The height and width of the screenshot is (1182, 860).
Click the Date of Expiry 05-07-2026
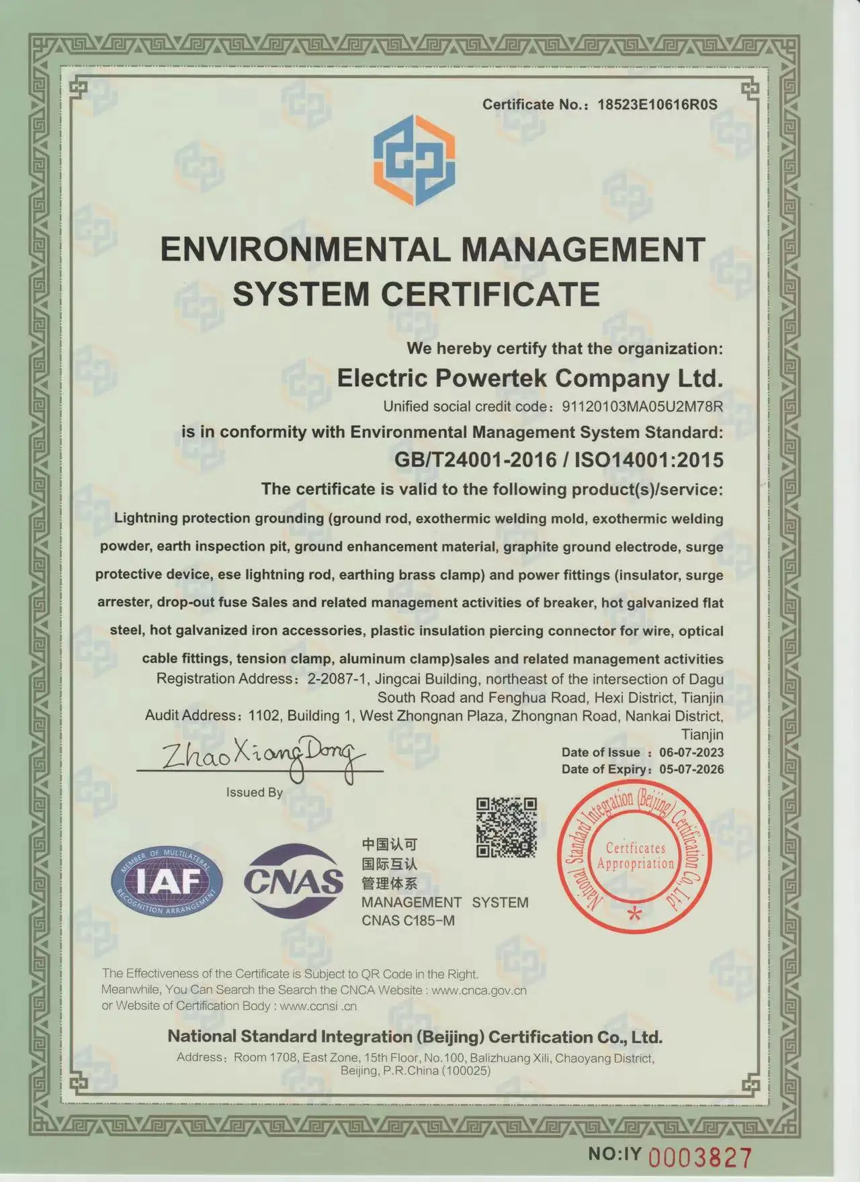(x=642, y=770)
